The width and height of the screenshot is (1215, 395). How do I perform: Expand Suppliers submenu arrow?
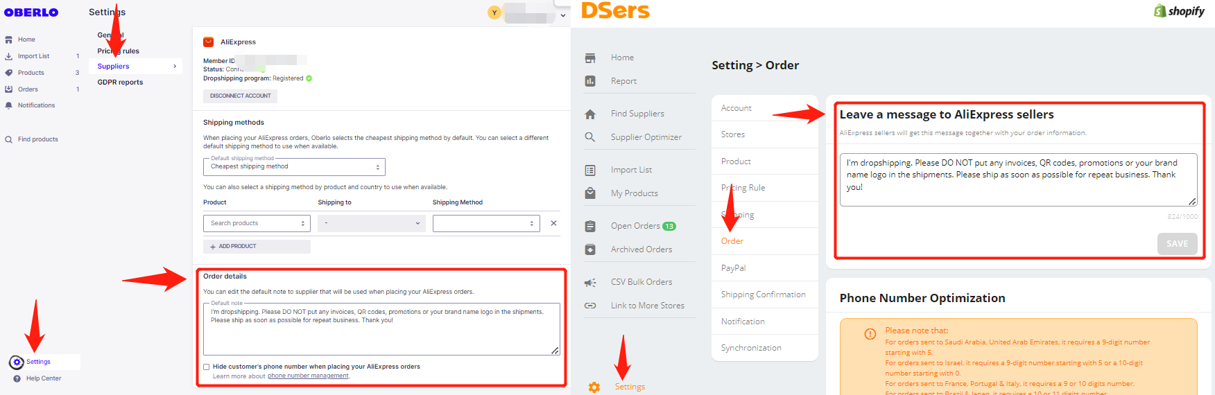click(x=175, y=67)
